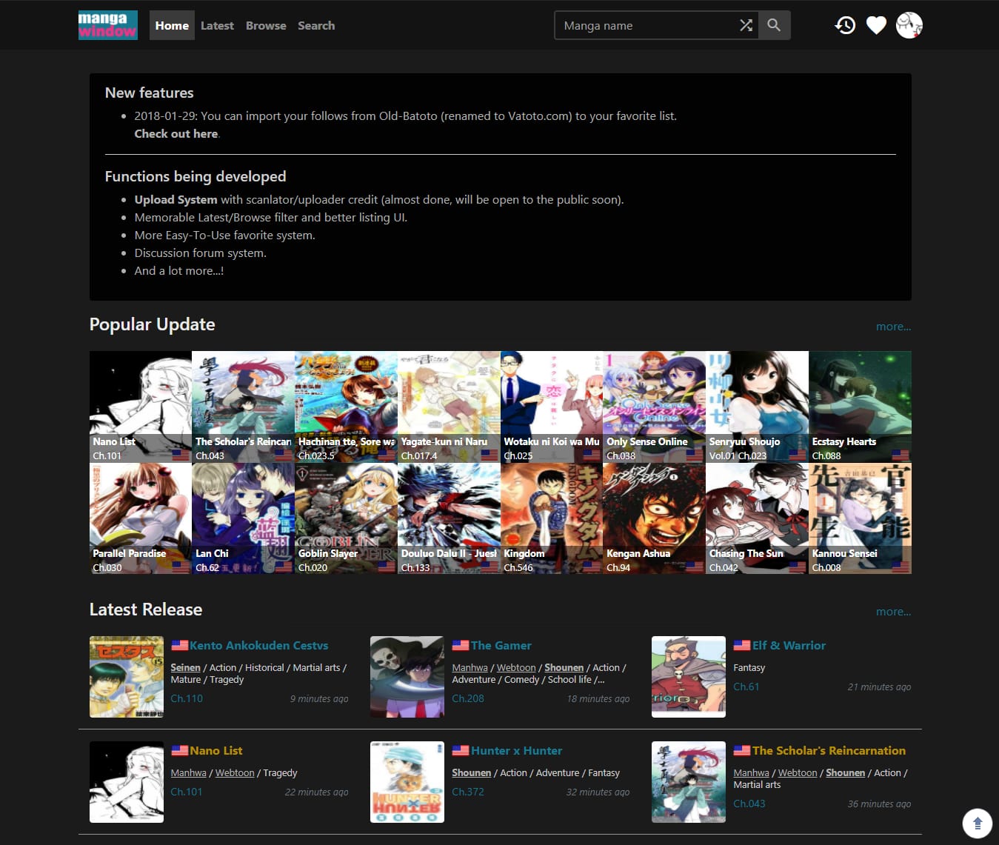Click the random shuffle icon in search box
The height and width of the screenshot is (845, 999).
pos(746,25)
